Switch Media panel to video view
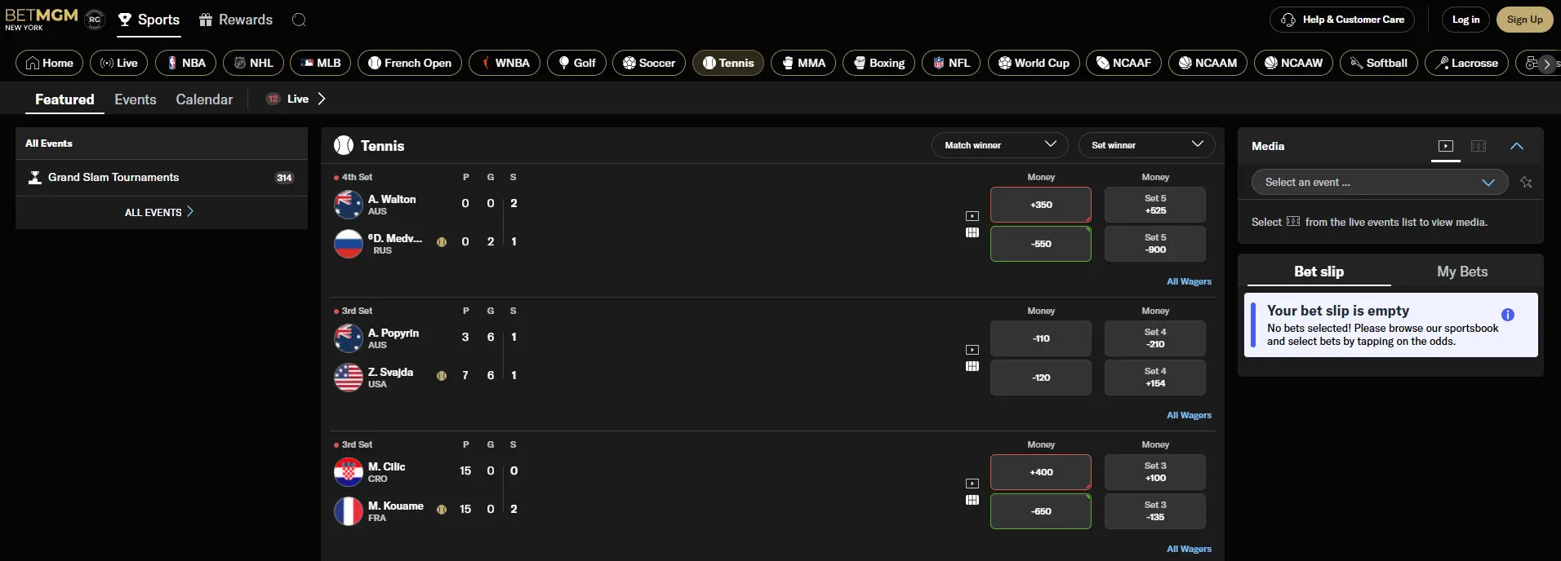The image size is (1561, 561). pyautogui.click(x=1446, y=146)
